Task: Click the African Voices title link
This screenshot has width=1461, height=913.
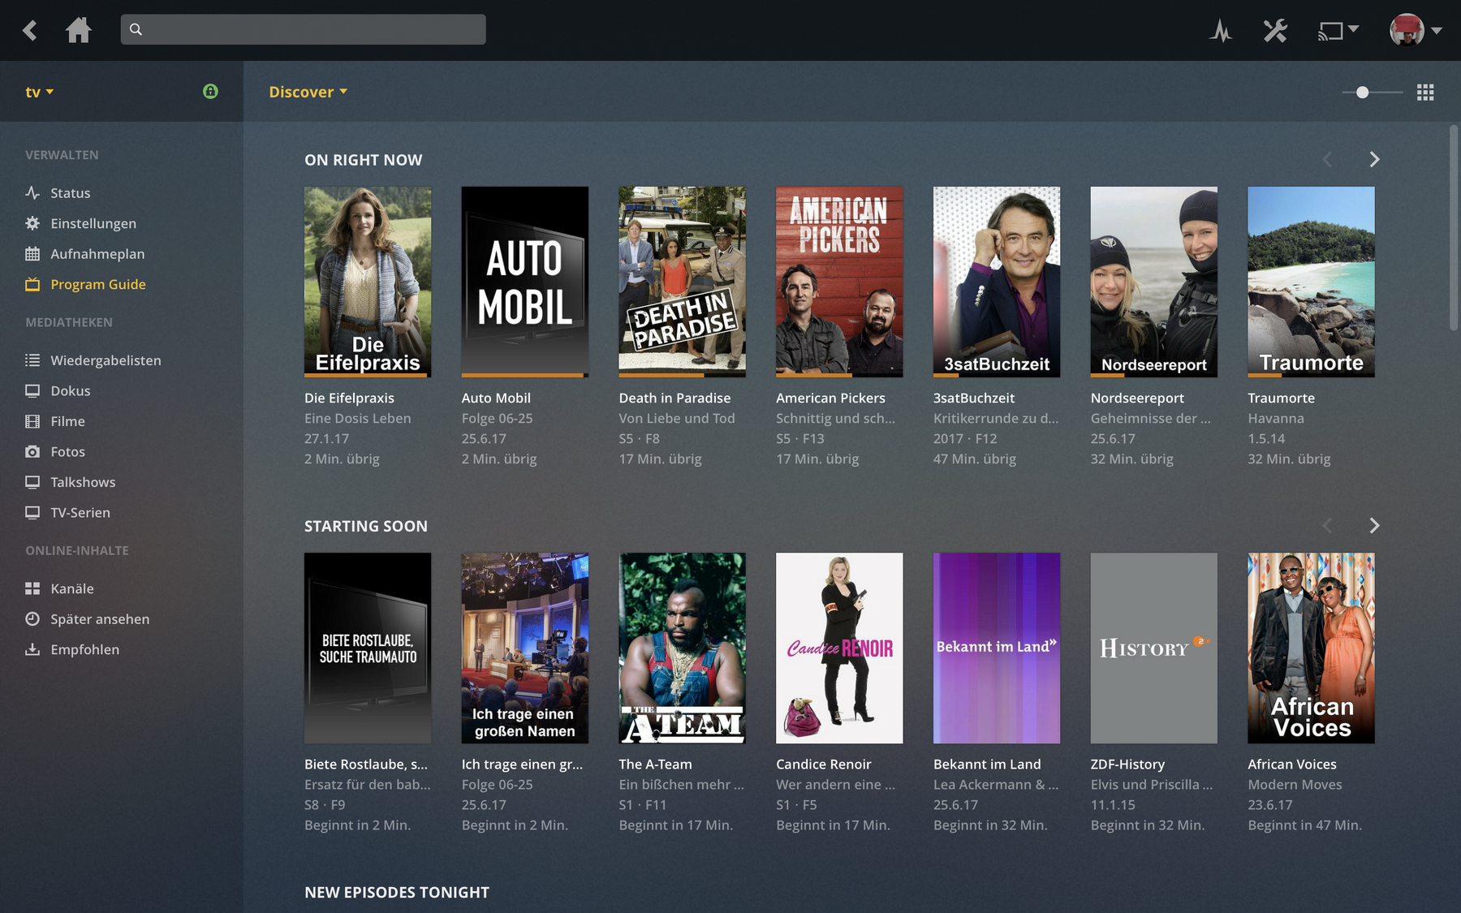Action: coord(1291,764)
